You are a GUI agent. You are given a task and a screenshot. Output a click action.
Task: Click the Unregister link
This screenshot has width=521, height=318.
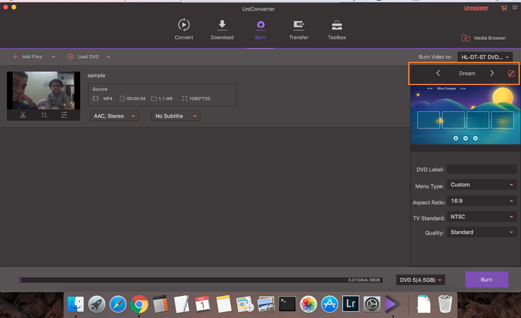pos(476,8)
